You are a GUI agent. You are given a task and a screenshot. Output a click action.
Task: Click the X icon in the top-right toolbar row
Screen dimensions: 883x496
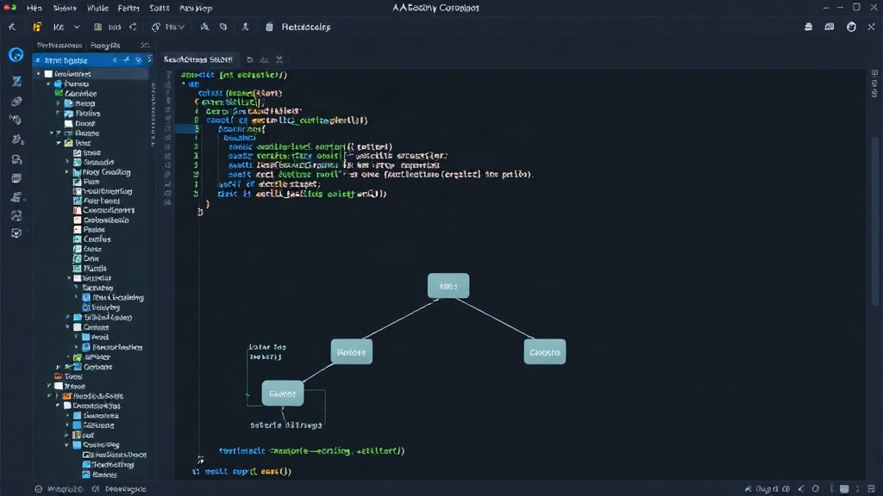[871, 27]
